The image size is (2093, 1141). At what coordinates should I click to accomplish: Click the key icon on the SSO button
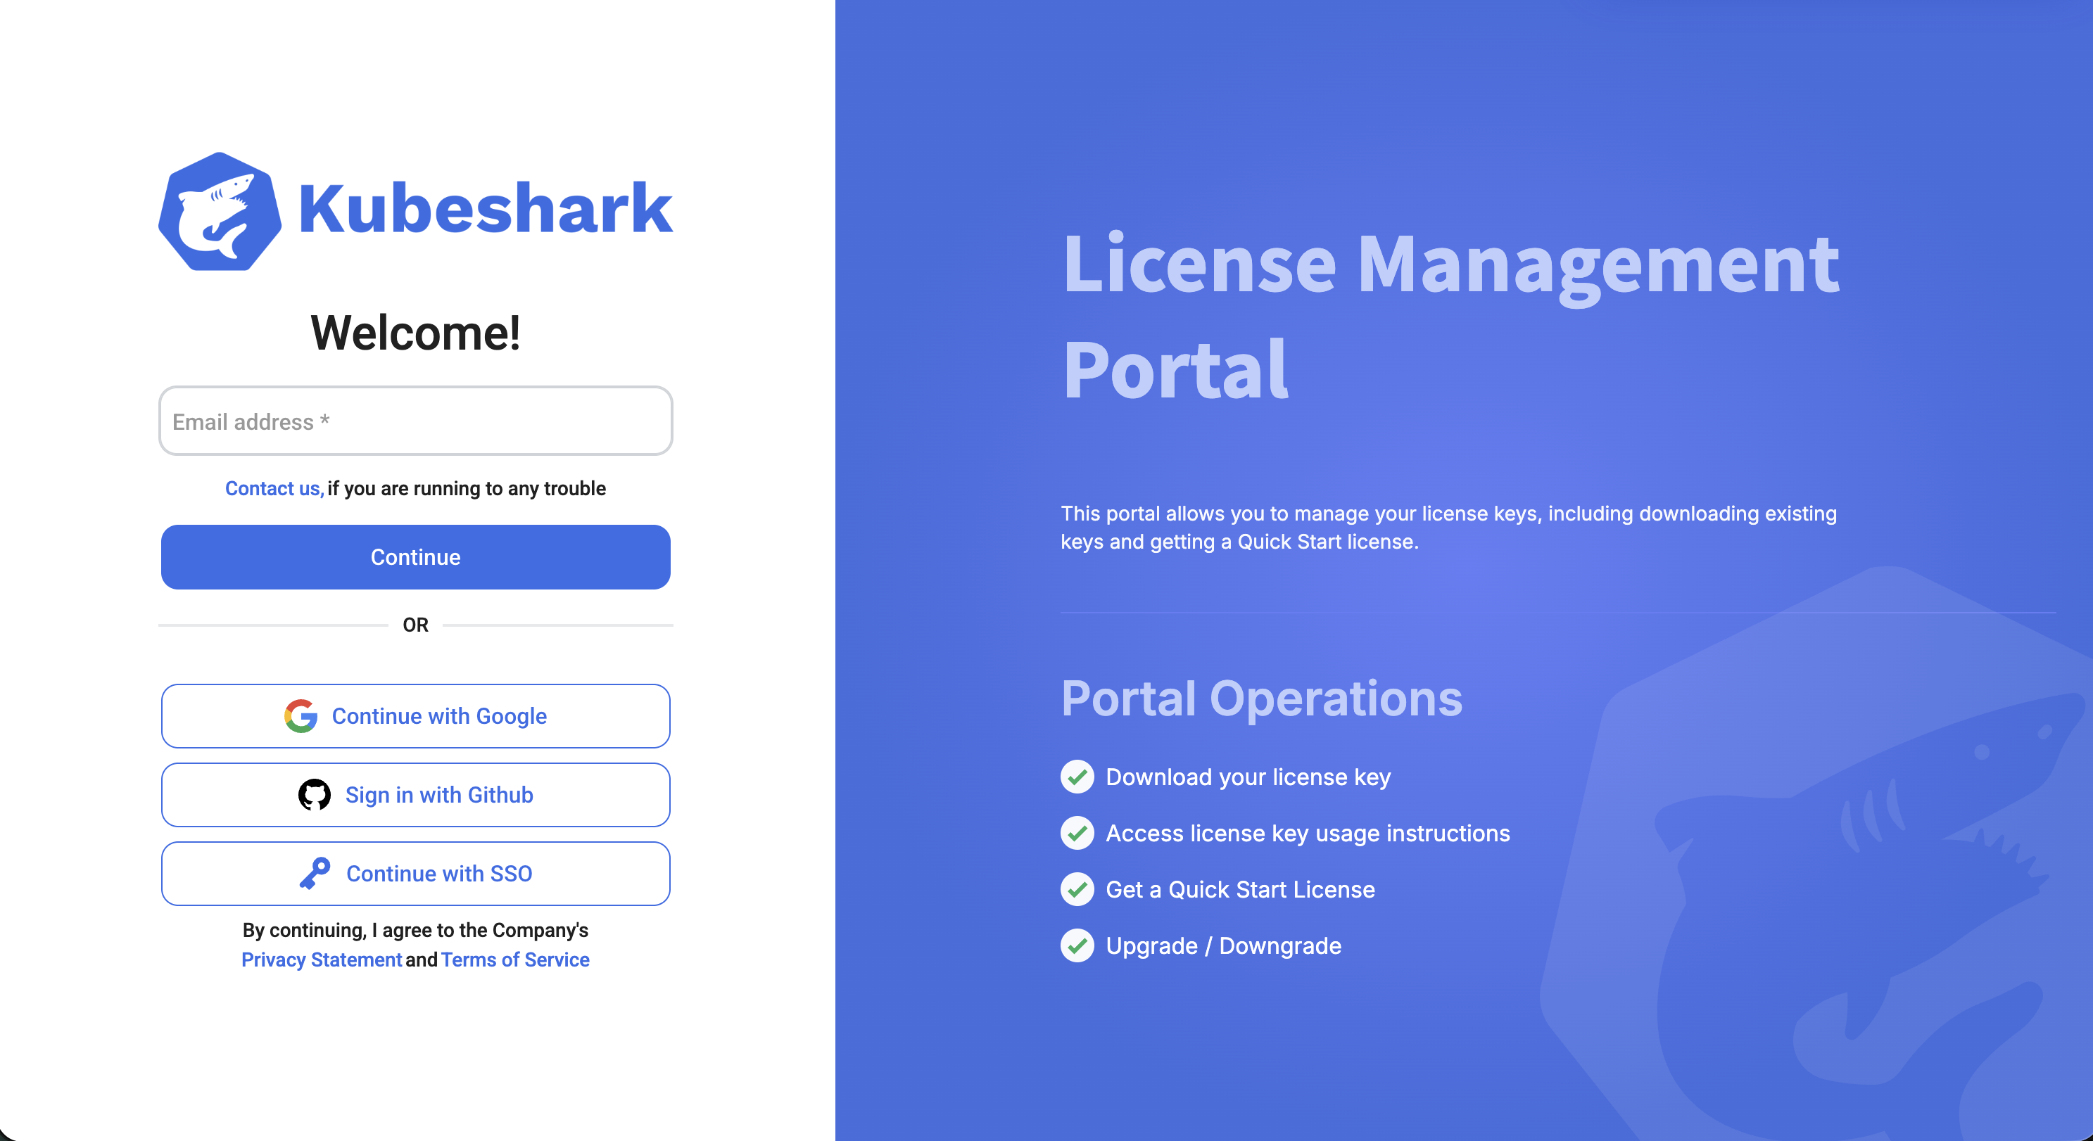(316, 873)
